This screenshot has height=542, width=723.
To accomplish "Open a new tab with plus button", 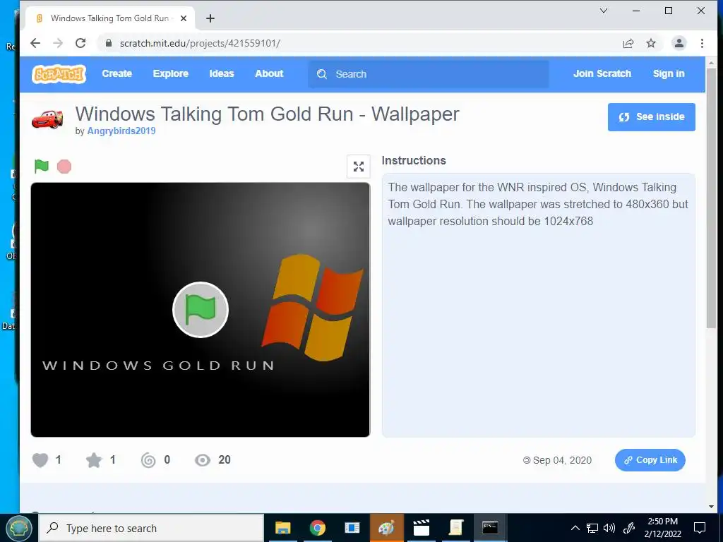I will [x=210, y=18].
